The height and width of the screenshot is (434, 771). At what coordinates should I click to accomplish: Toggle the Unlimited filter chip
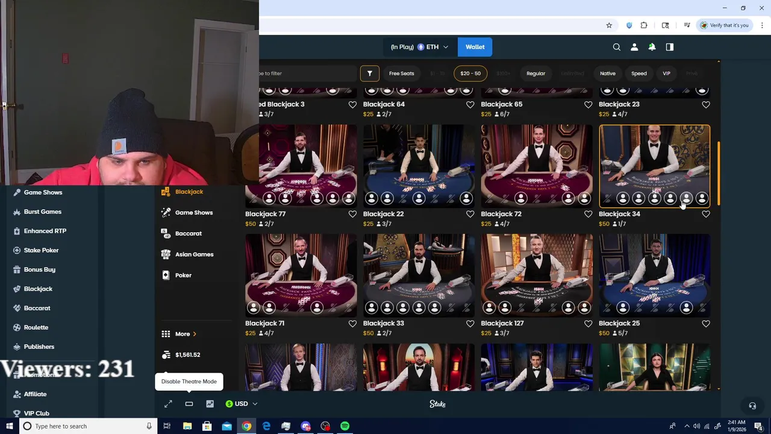(572, 74)
